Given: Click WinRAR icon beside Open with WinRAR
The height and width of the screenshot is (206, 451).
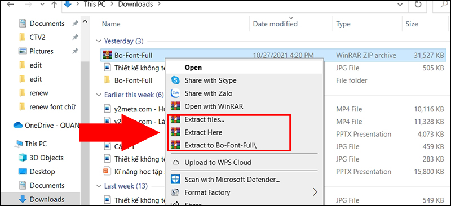Looking at the screenshot, I should [x=175, y=106].
